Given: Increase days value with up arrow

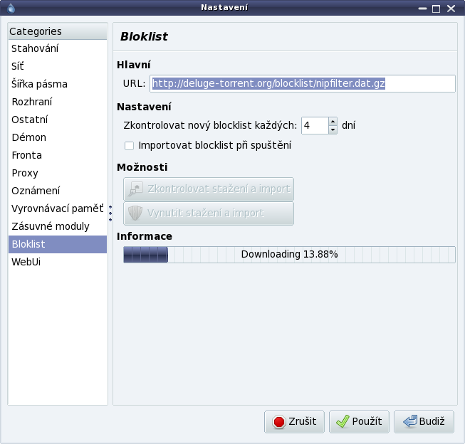Looking at the screenshot, I should 333,122.
